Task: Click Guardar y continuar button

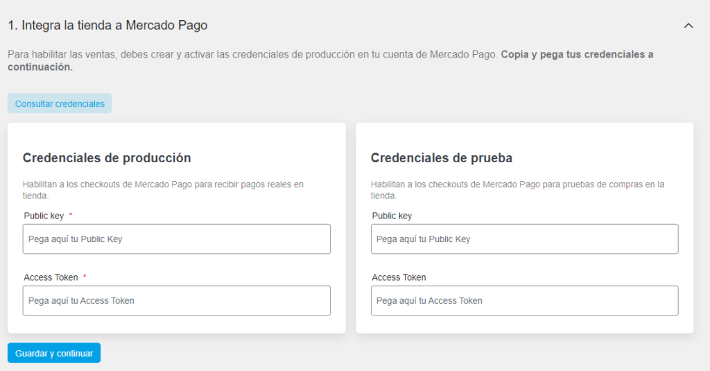Action: pos(54,353)
